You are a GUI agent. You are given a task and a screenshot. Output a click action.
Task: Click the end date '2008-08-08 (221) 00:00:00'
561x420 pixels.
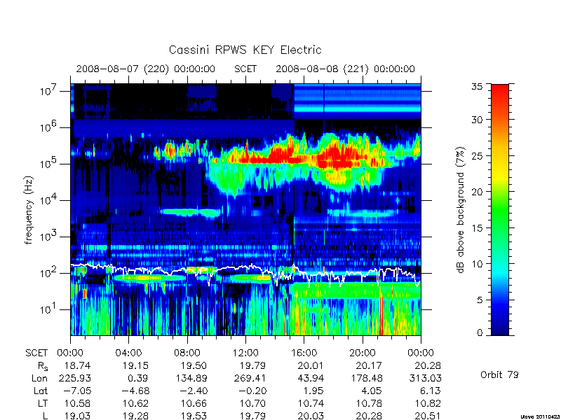click(345, 69)
